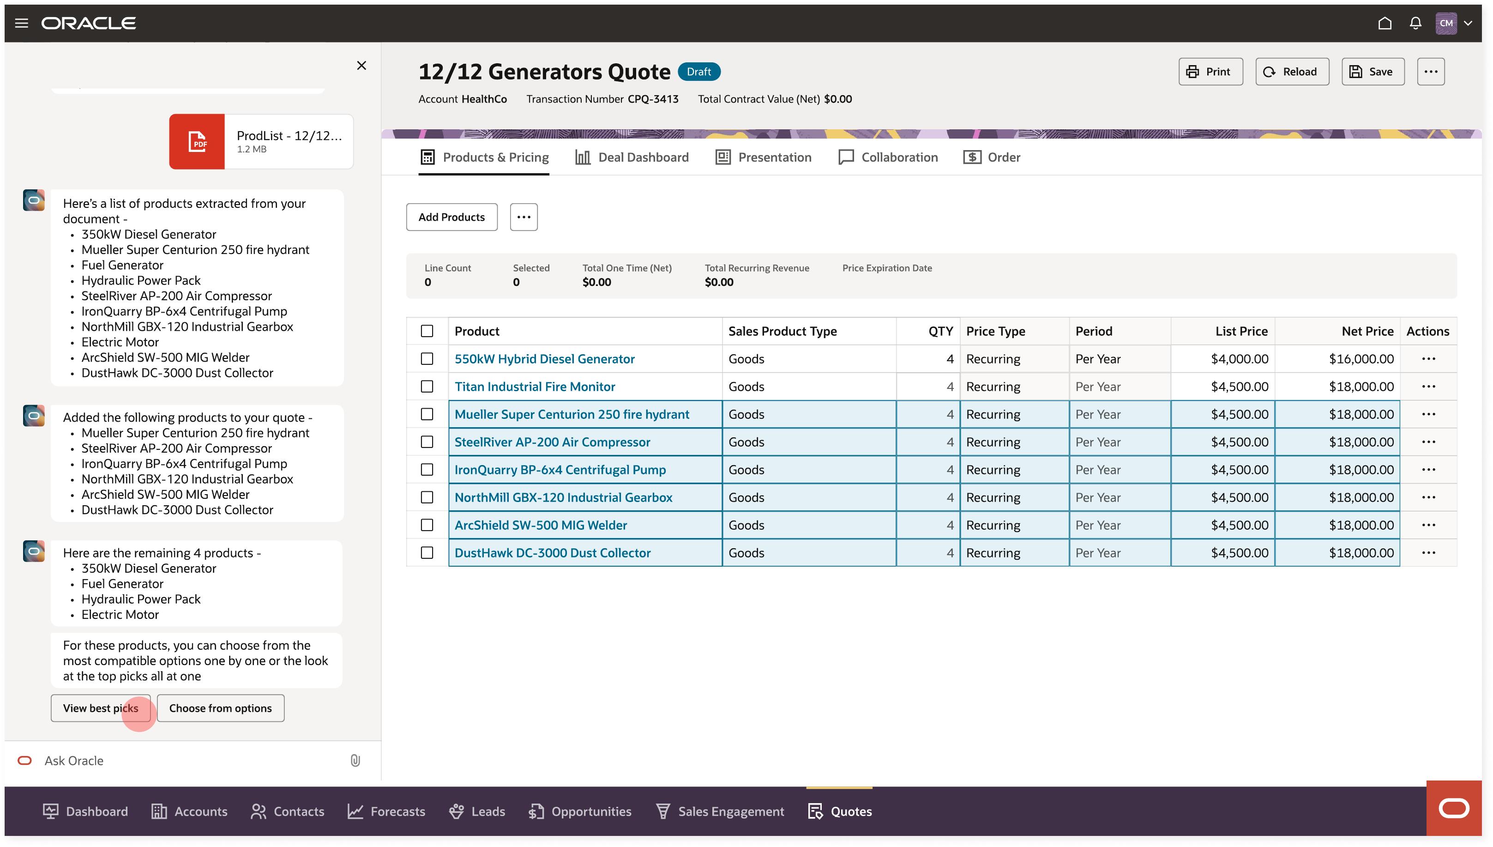Viewport: 1493px width, 847px height.
Task: Click View best picks button
Action: coord(100,708)
